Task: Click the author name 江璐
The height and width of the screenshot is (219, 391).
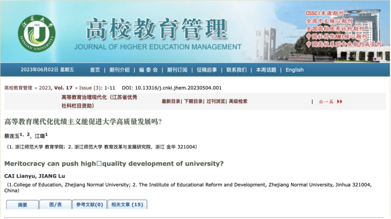Action: (40, 136)
